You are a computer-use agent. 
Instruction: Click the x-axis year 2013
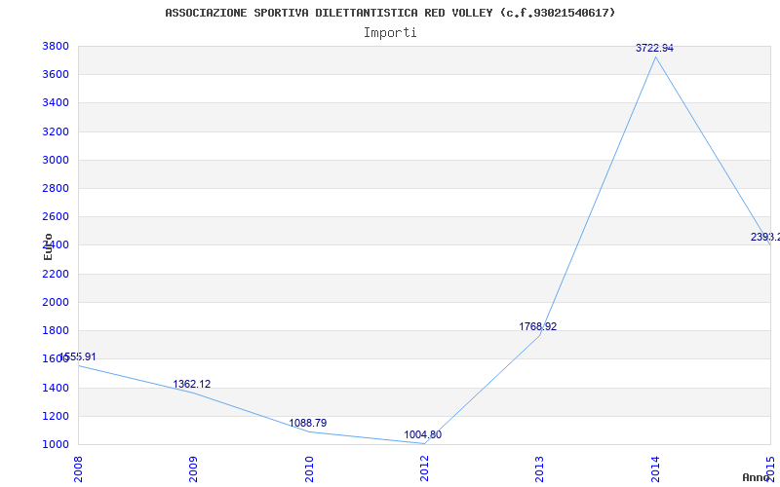pyautogui.click(x=540, y=469)
